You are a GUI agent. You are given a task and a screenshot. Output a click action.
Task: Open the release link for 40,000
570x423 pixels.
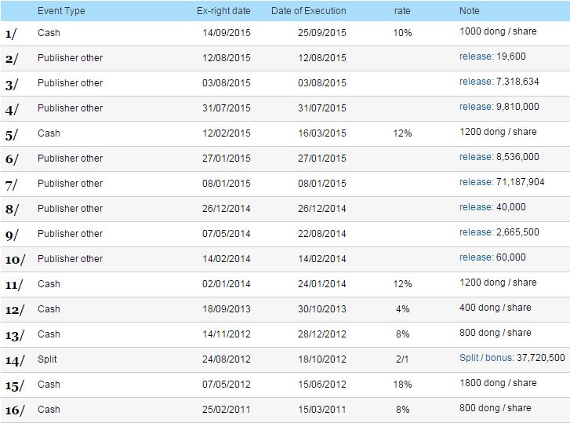click(476, 207)
